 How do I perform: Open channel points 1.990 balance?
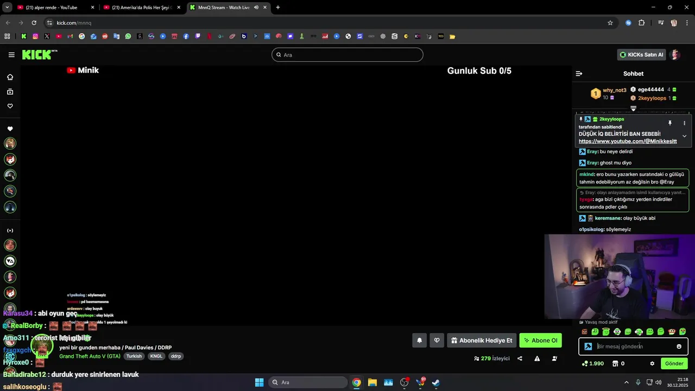[x=592, y=364]
